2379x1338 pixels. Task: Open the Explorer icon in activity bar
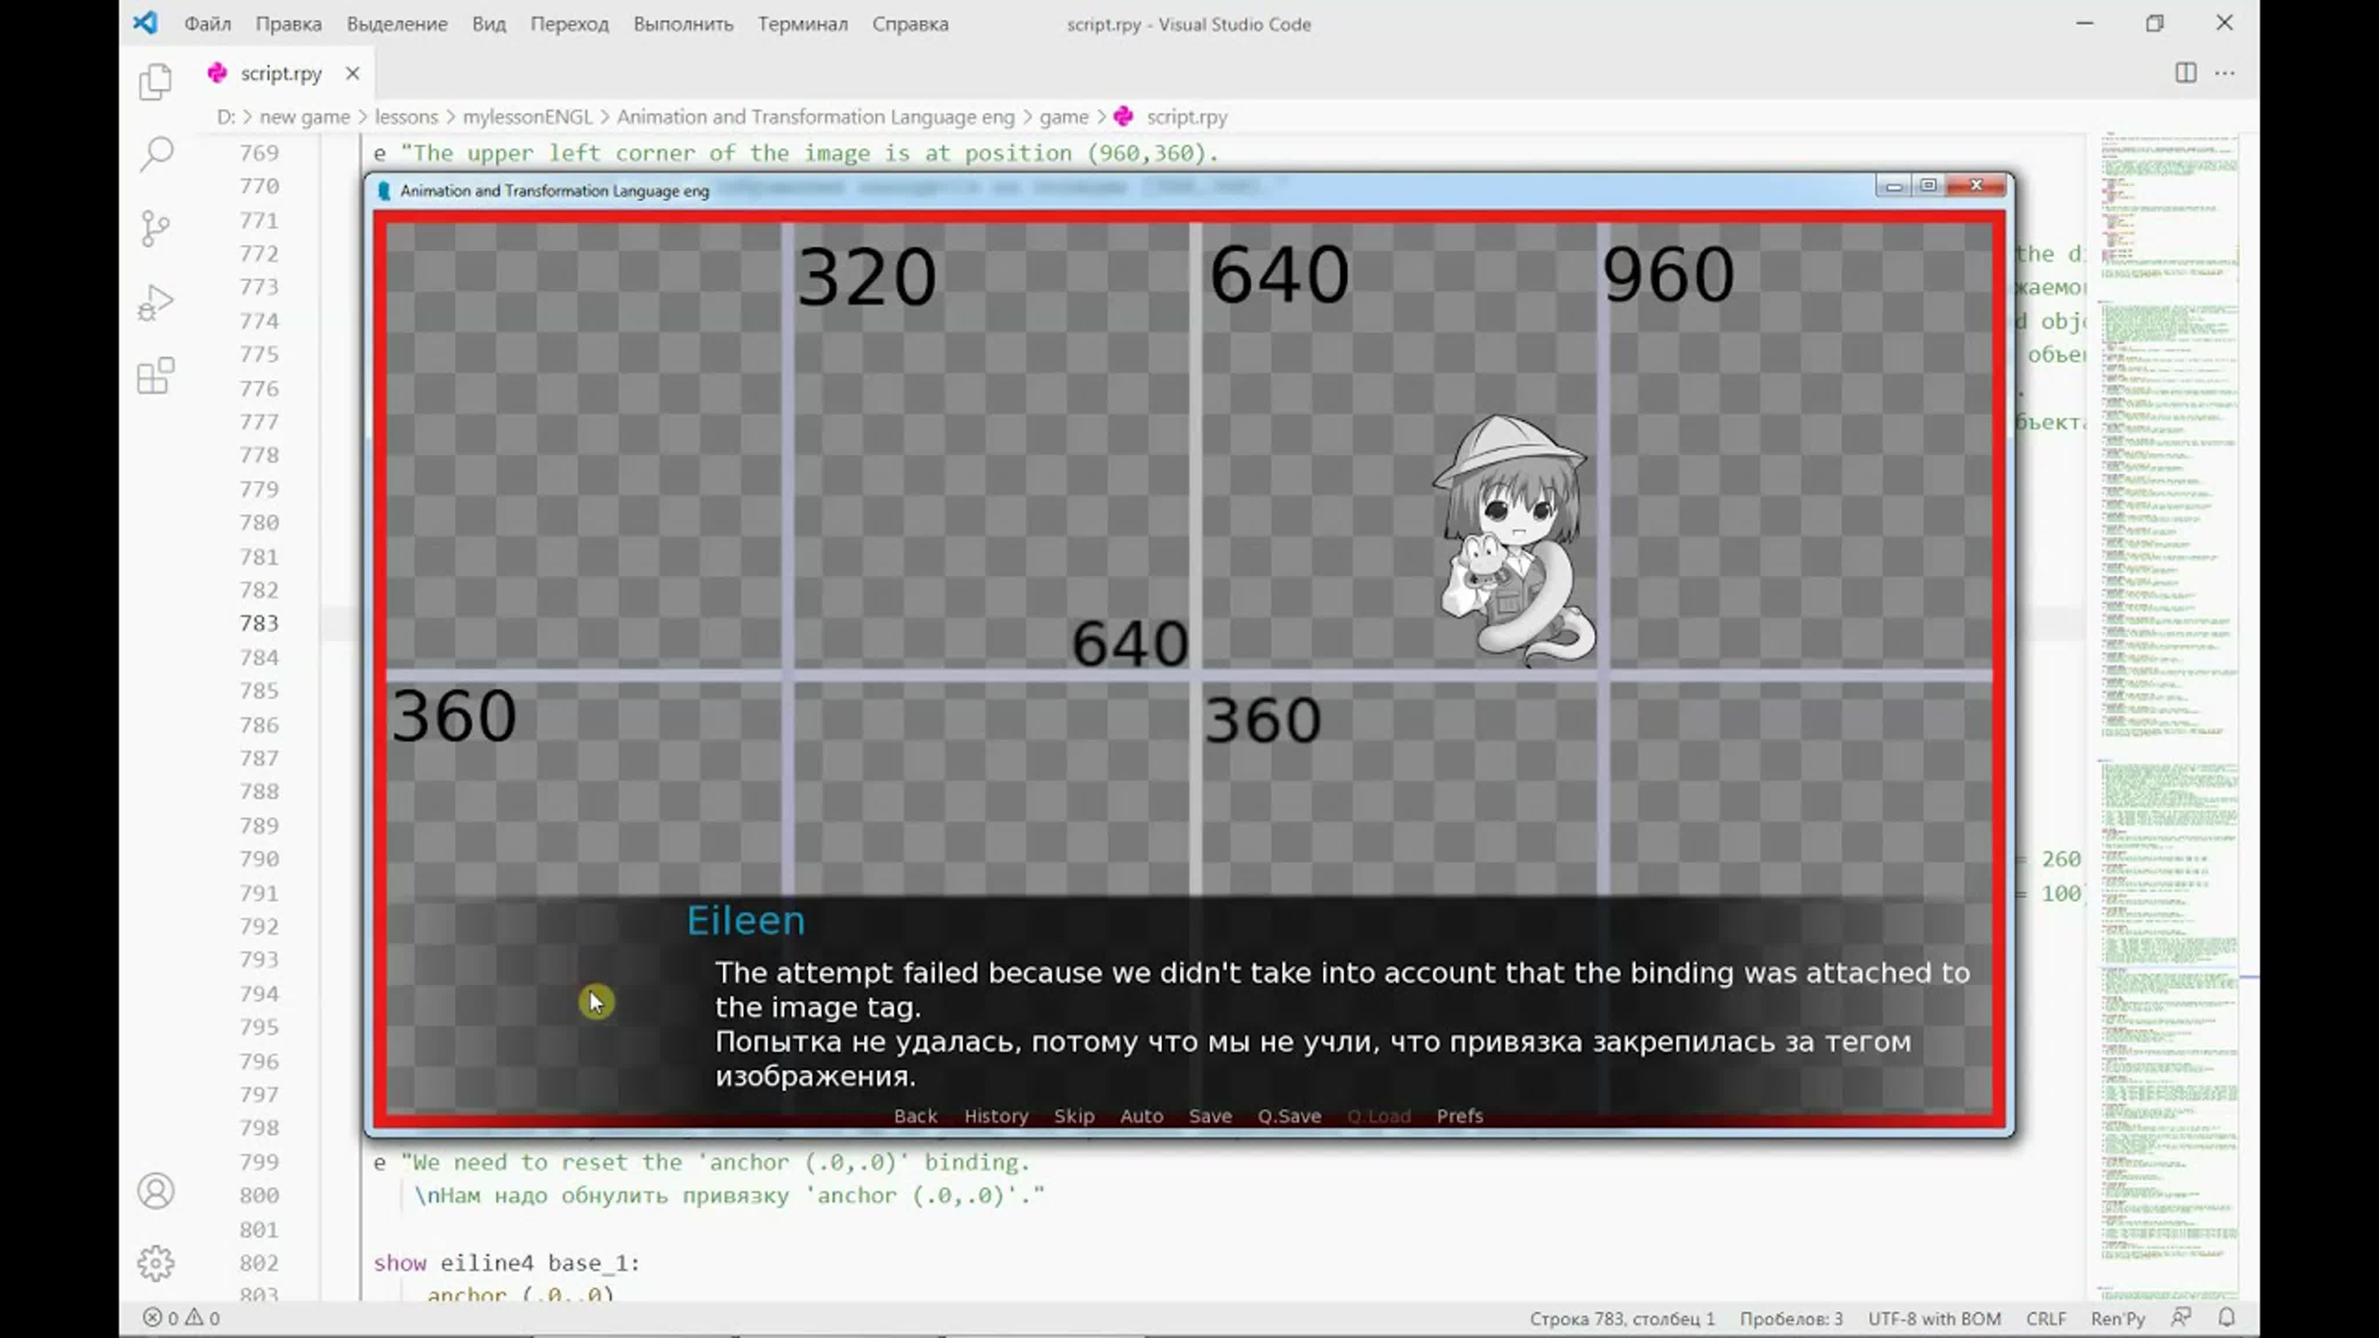155,81
